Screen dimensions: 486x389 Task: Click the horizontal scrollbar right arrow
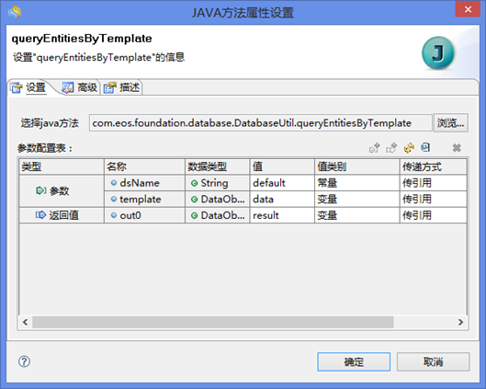461,322
